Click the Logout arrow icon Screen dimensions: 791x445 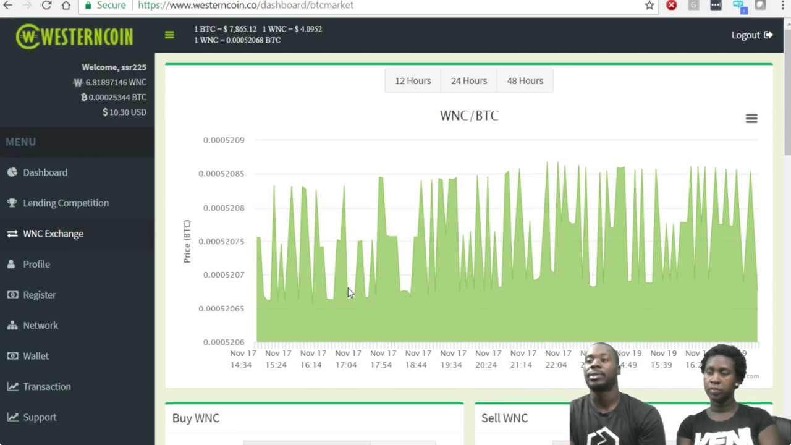(768, 35)
